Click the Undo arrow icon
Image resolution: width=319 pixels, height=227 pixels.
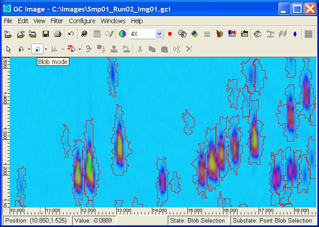pyautogui.click(x=71, y=34)
